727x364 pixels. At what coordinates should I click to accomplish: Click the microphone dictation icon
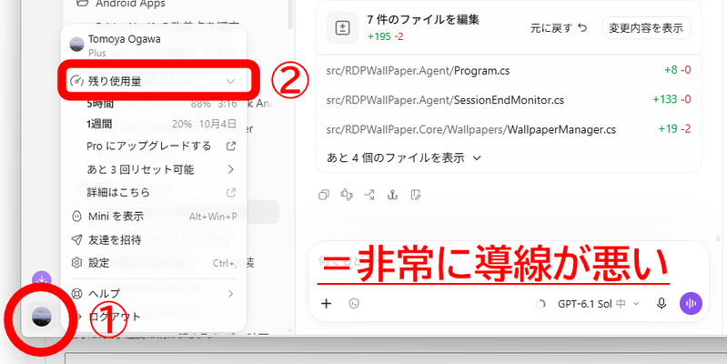click(x=661, y=304)
